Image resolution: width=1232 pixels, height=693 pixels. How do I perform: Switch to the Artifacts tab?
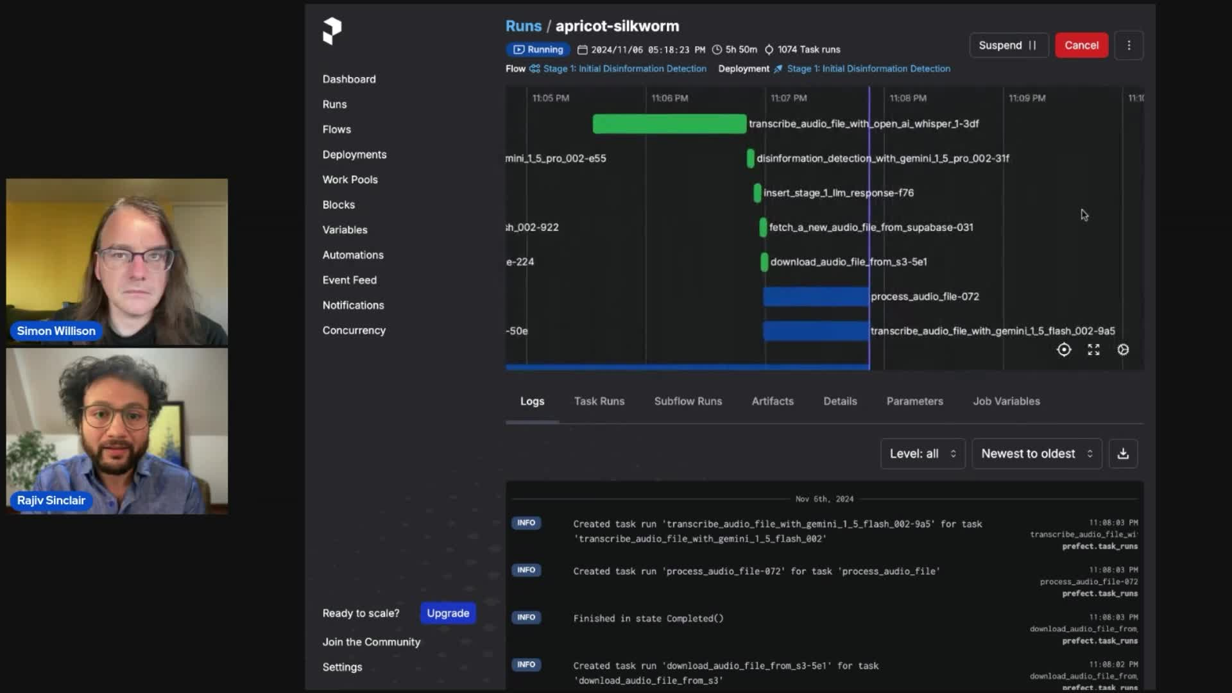[773, 401]
